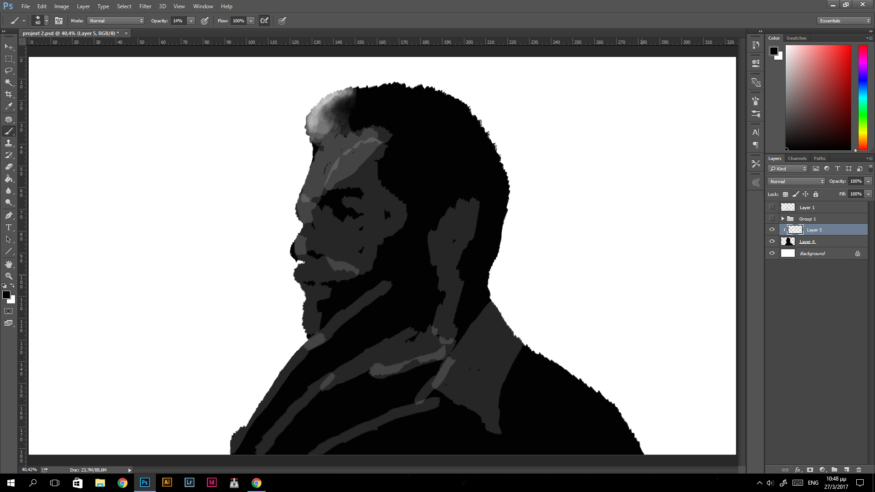Screen dimensions: 875x492
Task: Open the brush Mode dropdown
Action: (116, 20)
